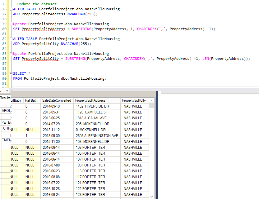This screenshot has height=199, width=259.
Task: Select the HalfBath column header
Action: pyautogui.click(x=31, y=100)
